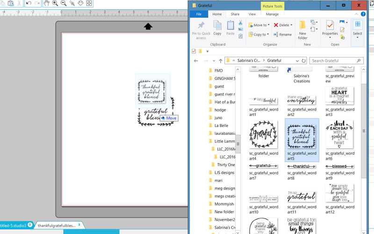Collapse the Explorer ribbon with the chevron
The image size is (374, 234).
(356, 14)
